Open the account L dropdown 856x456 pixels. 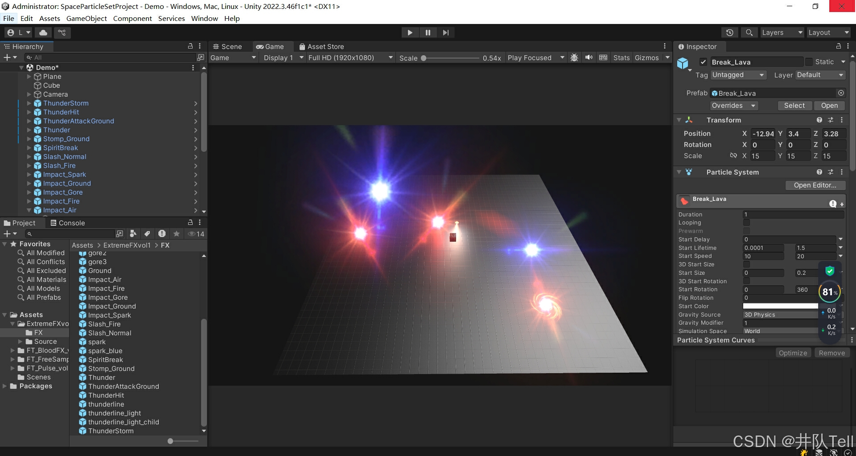click(19, 33)
